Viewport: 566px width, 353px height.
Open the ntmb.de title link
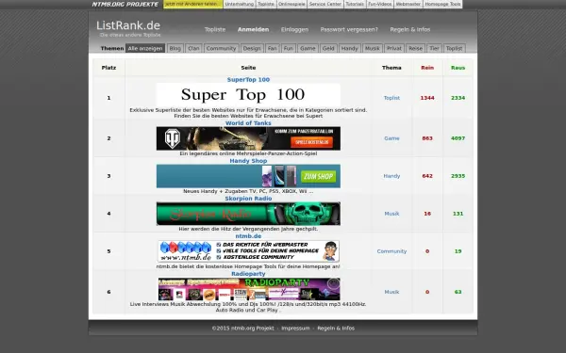[248, 236]
